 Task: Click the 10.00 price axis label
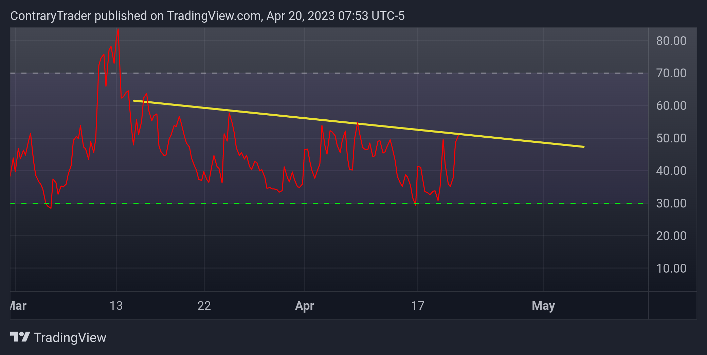(x=671, y=269)
